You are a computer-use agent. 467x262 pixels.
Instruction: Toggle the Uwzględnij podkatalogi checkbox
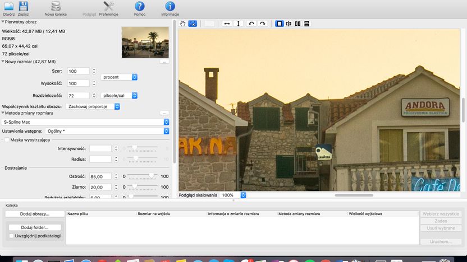coord(12,236)
